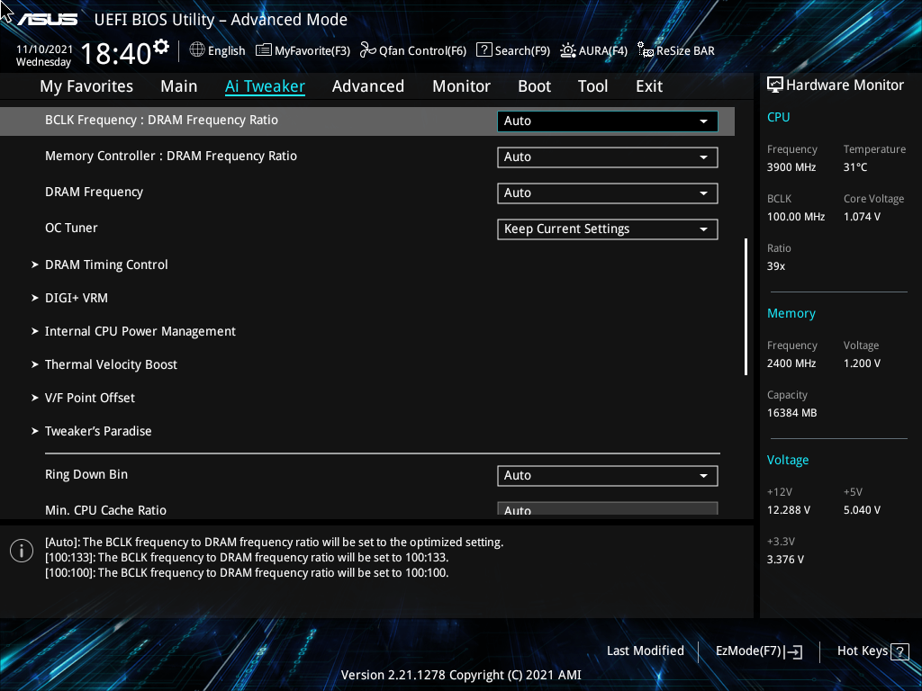Click Last Modified button

[x=645, y=651]
